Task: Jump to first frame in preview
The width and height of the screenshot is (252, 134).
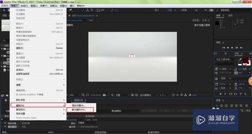Action: (x=223, y=48)
